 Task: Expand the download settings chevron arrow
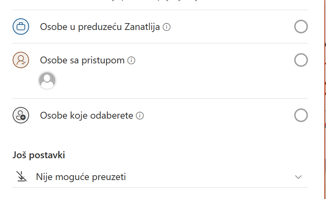298,177
